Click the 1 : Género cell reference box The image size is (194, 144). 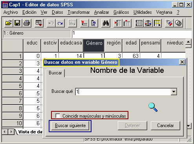point(37,33)
